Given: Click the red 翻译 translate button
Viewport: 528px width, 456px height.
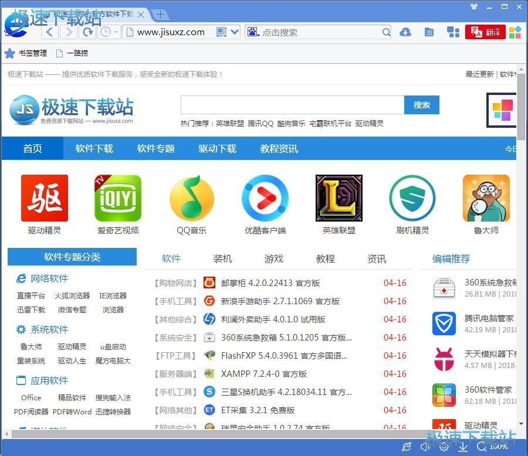Looking at the screenshot, I should tap(485, 32).
